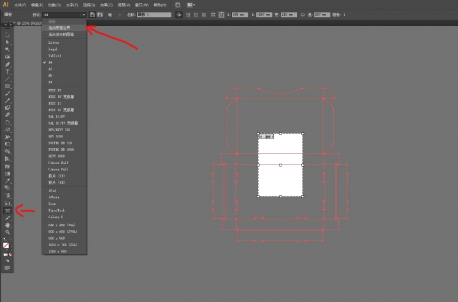
Task: Click the landscape orientation icon
Action: 100,14
